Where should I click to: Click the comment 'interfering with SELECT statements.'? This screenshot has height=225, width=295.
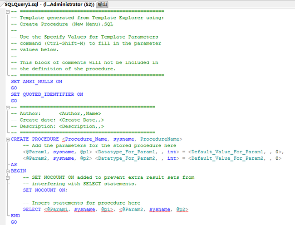84,184
